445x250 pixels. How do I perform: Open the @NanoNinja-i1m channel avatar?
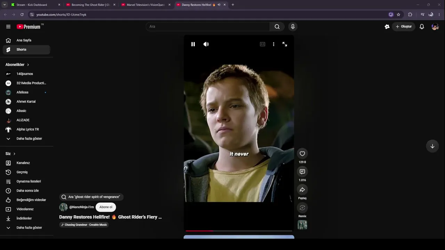[63, 207]
